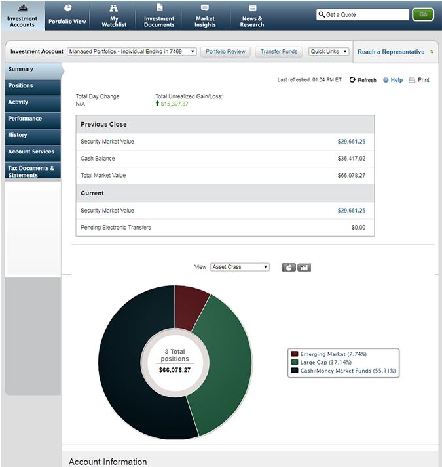Click the Transfer Funds button
The width and height of the screenshot is (442, 467).
click(x=279, y=52)
